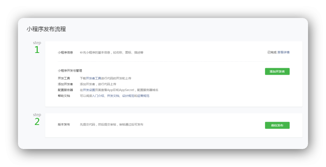The height and width of the screenshot is (167, 326).
Task: Click the green step 2 number
Action: (x=37, y=122)
